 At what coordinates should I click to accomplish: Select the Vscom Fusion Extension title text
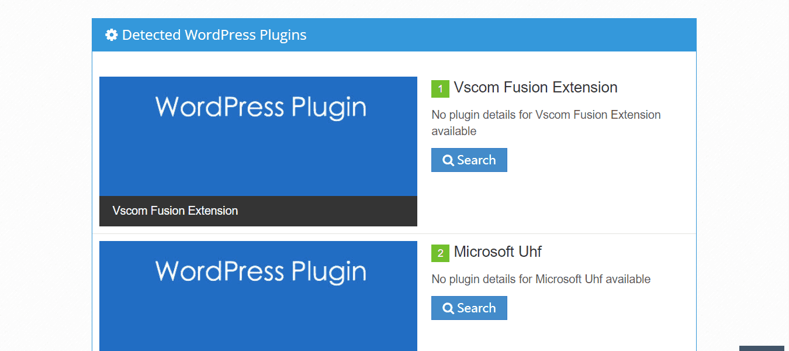pyautogui.click(x=536, y=87)
